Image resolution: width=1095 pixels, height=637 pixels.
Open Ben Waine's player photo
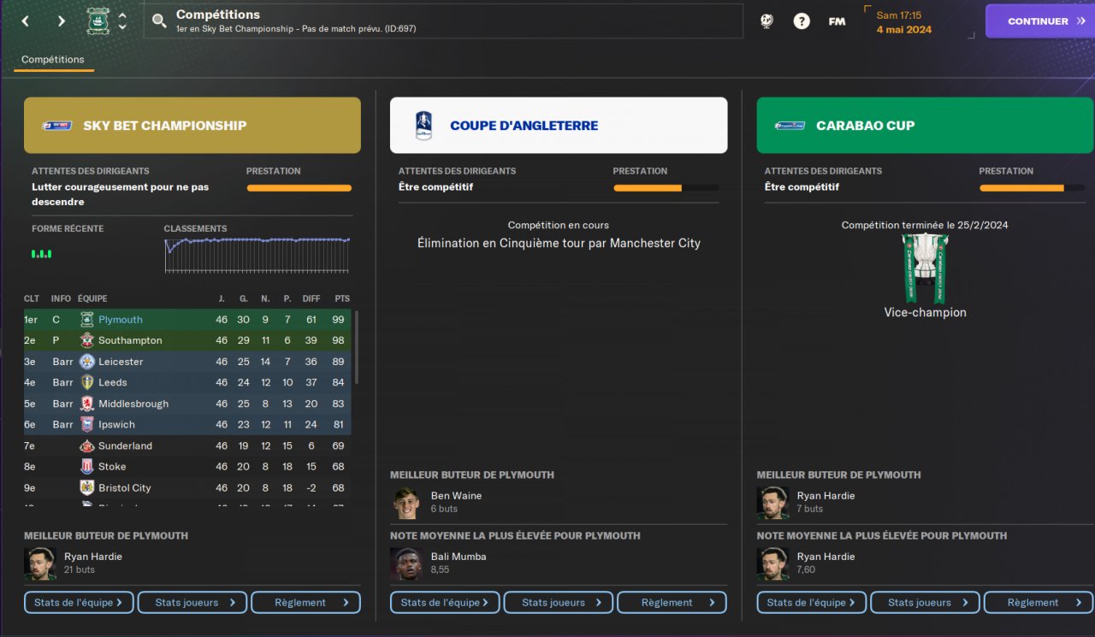pyautogui.click(x=406, y=504)
